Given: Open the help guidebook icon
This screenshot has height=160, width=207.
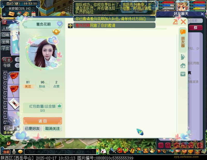Looking at the screenshot, I should point(26,14).
